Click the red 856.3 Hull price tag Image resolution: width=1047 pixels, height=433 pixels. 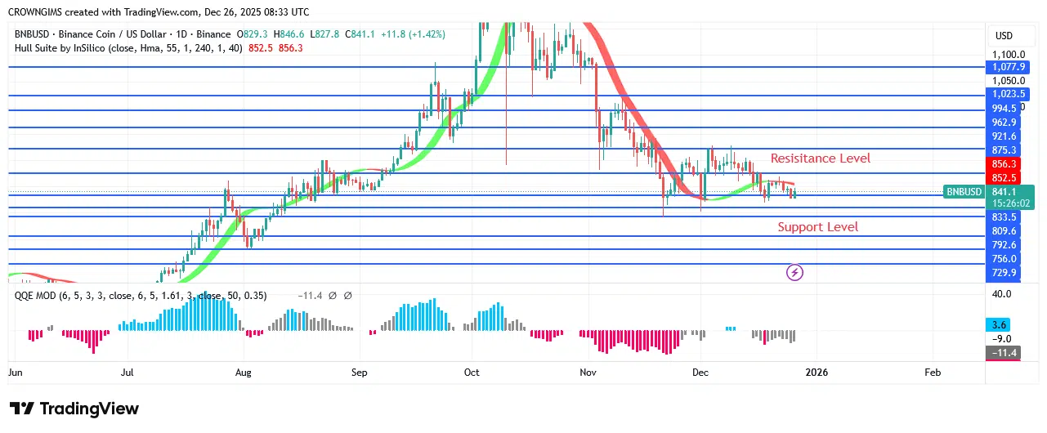(x=1002, y=163)
